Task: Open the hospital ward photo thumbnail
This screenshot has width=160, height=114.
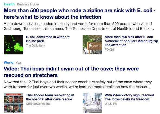Action: pos(92,103)
